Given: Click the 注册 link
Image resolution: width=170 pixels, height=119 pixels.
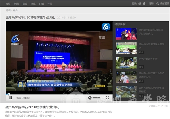Looking at the screenshot, I should click(x=151, y=4).
